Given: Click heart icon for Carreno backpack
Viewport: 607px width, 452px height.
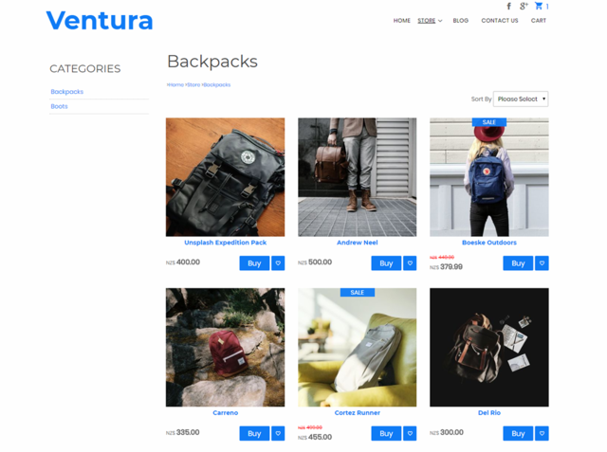Looking at the screenshot, I should coord(278,433).
